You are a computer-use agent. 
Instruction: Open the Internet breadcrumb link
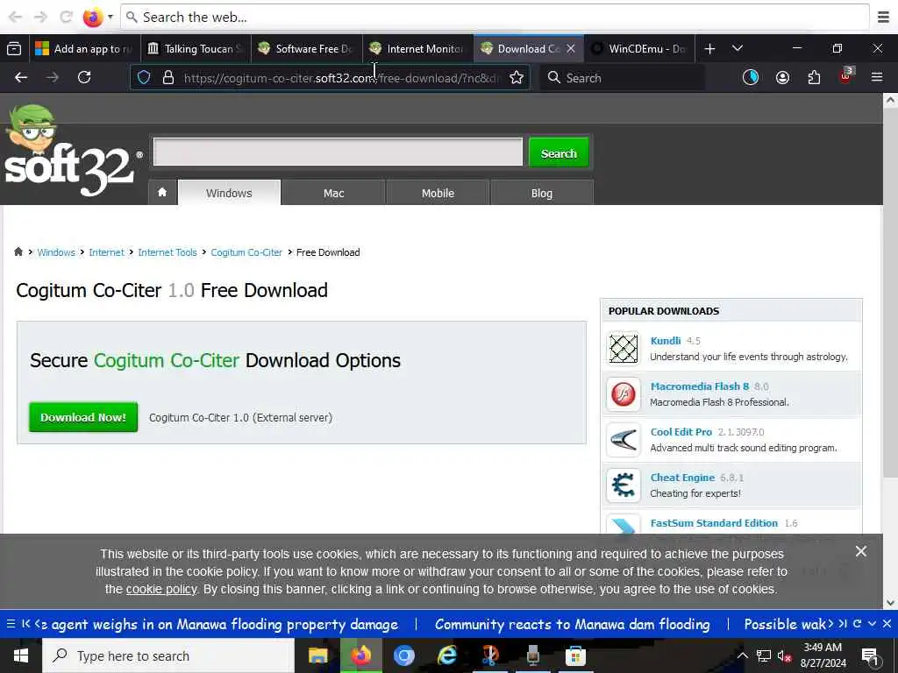tap(106, 252)
